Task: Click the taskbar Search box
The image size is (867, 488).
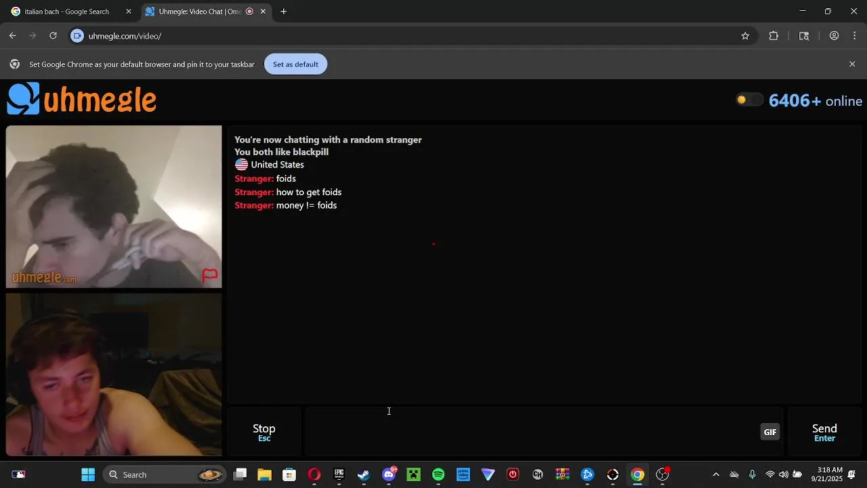Action: point(166,474)
